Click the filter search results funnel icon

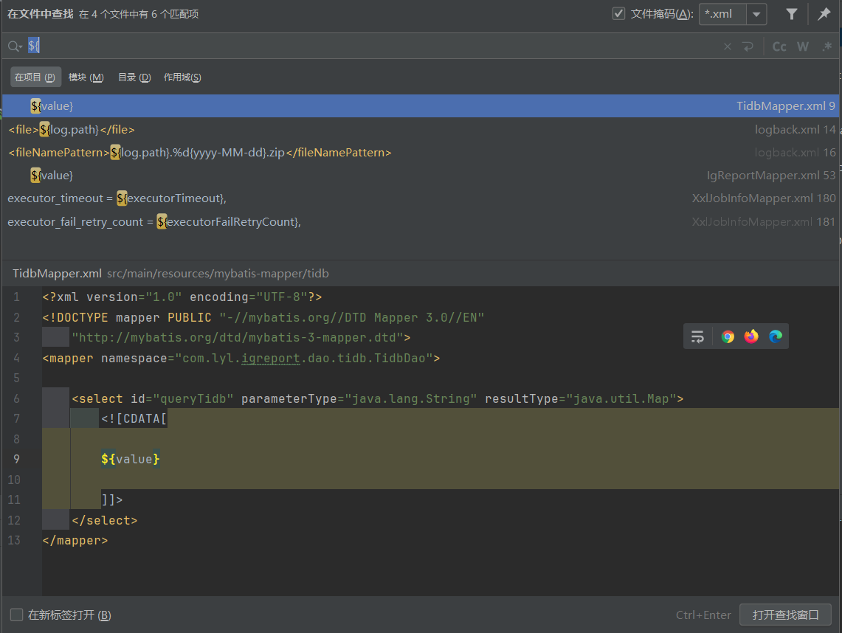[791, 14]
